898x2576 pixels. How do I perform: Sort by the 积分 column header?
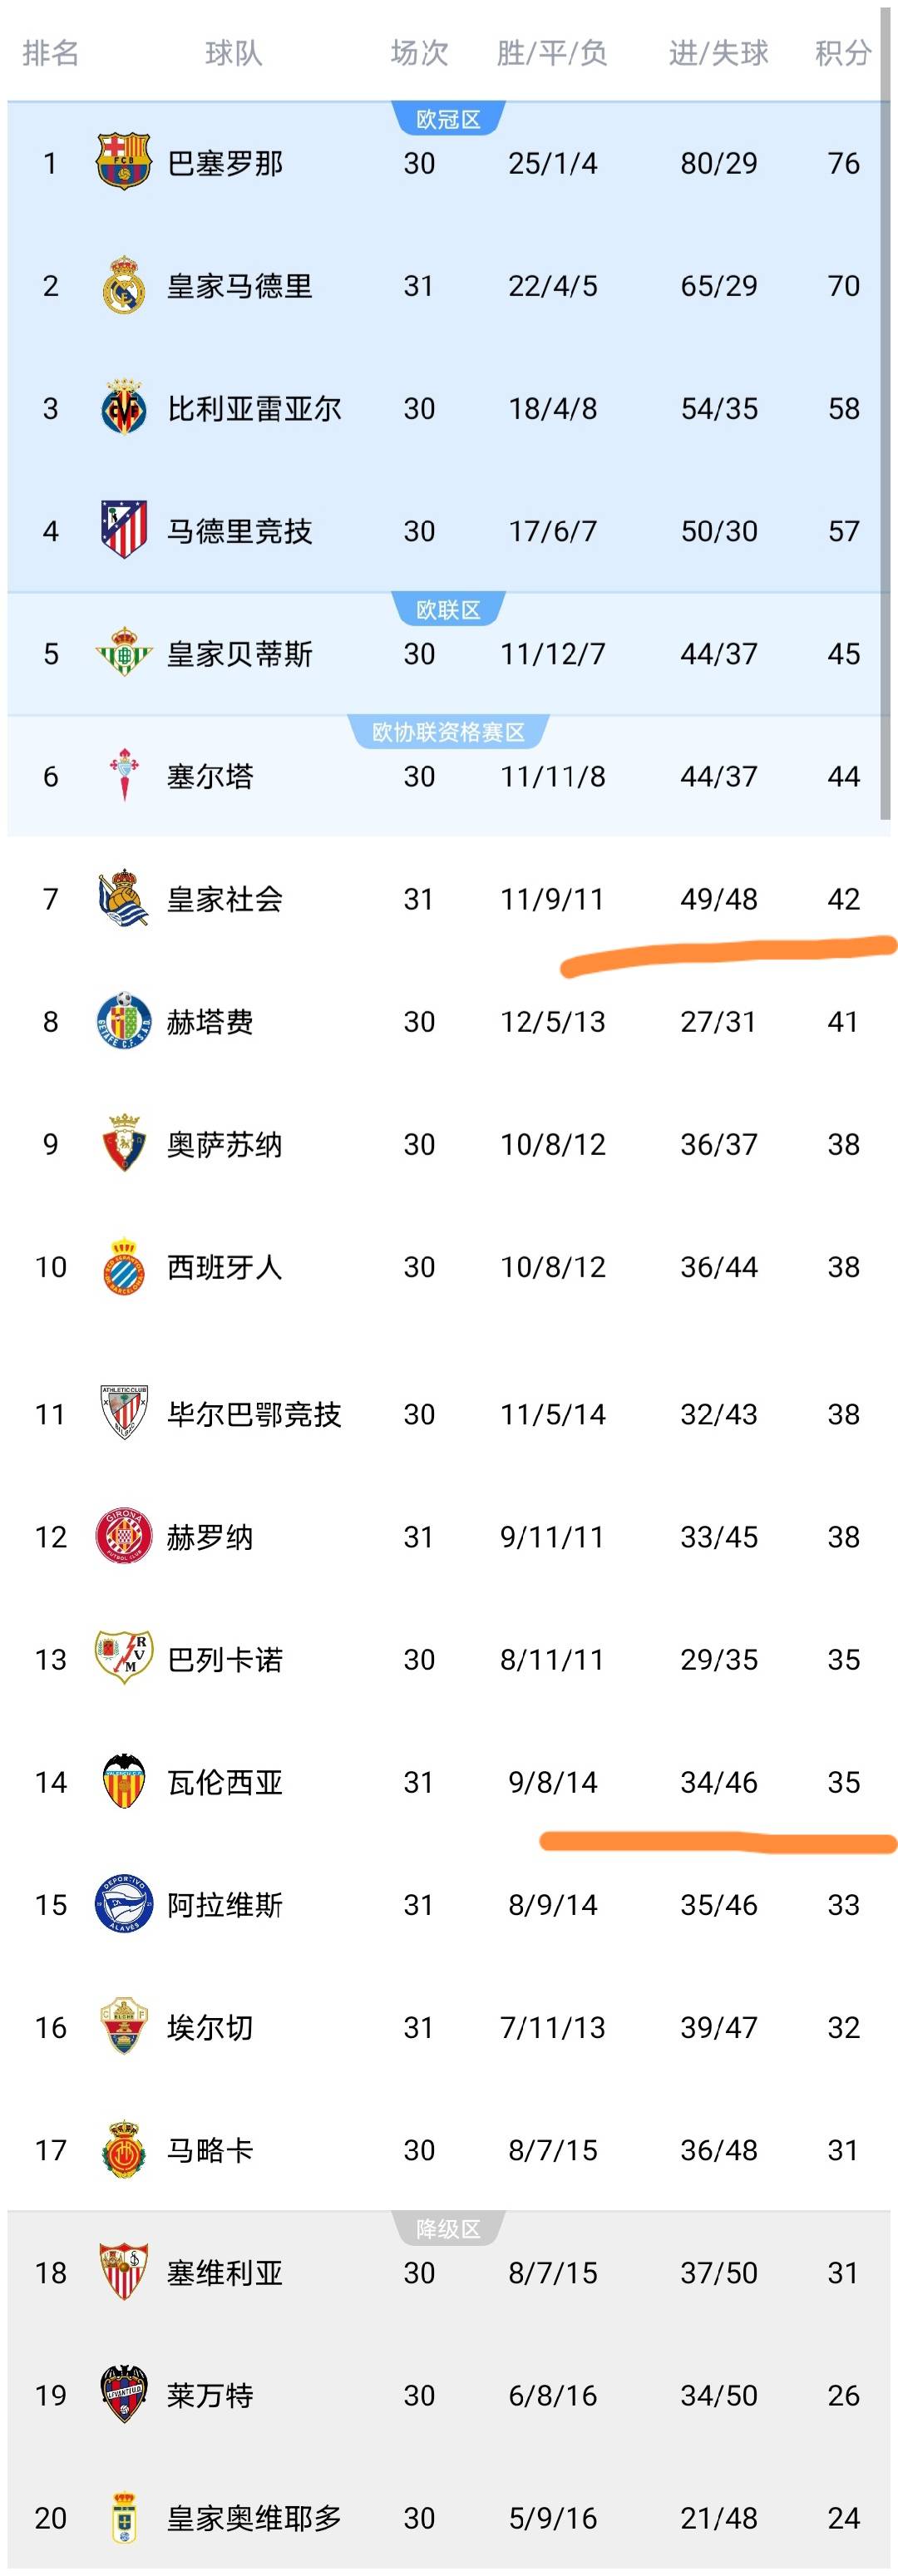842,53
